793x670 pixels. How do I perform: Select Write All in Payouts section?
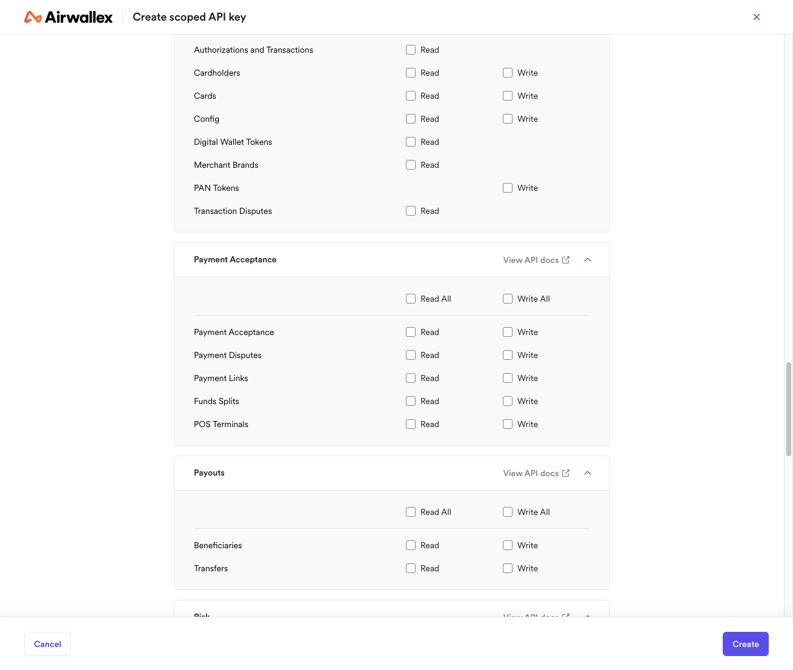(508, 512)
